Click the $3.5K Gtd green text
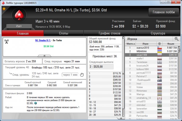This screenshot has height=121, width=182. point(49,46)
